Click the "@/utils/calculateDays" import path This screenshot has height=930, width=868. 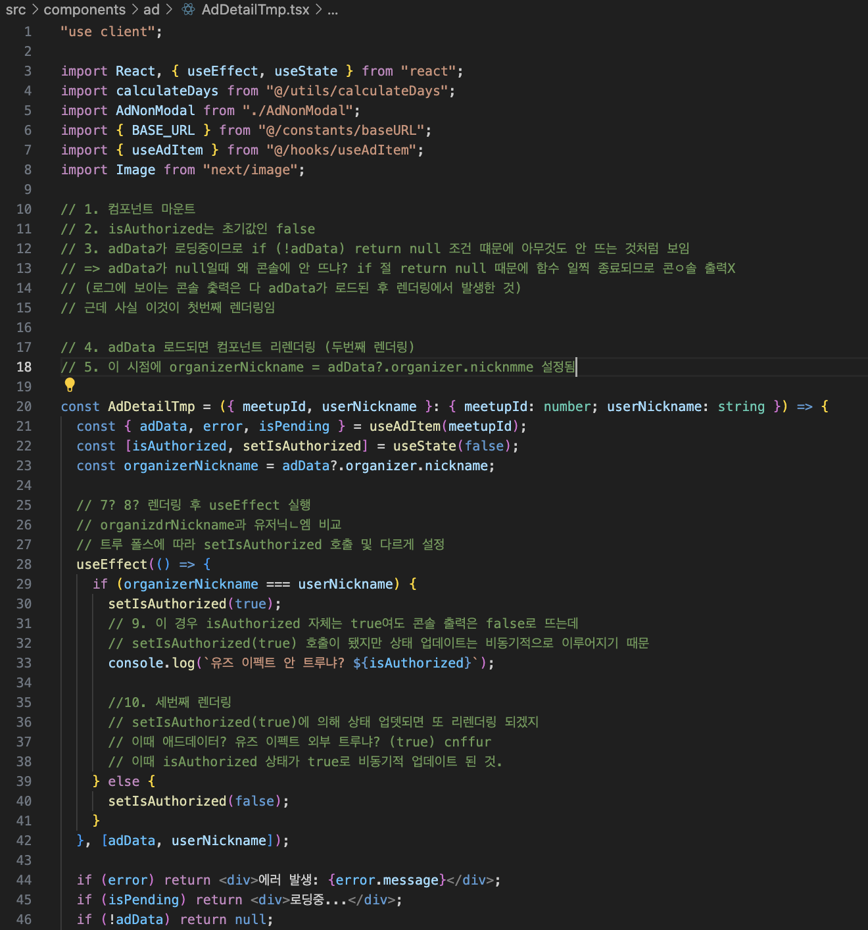pyautogui.click(x=357, y=91)
